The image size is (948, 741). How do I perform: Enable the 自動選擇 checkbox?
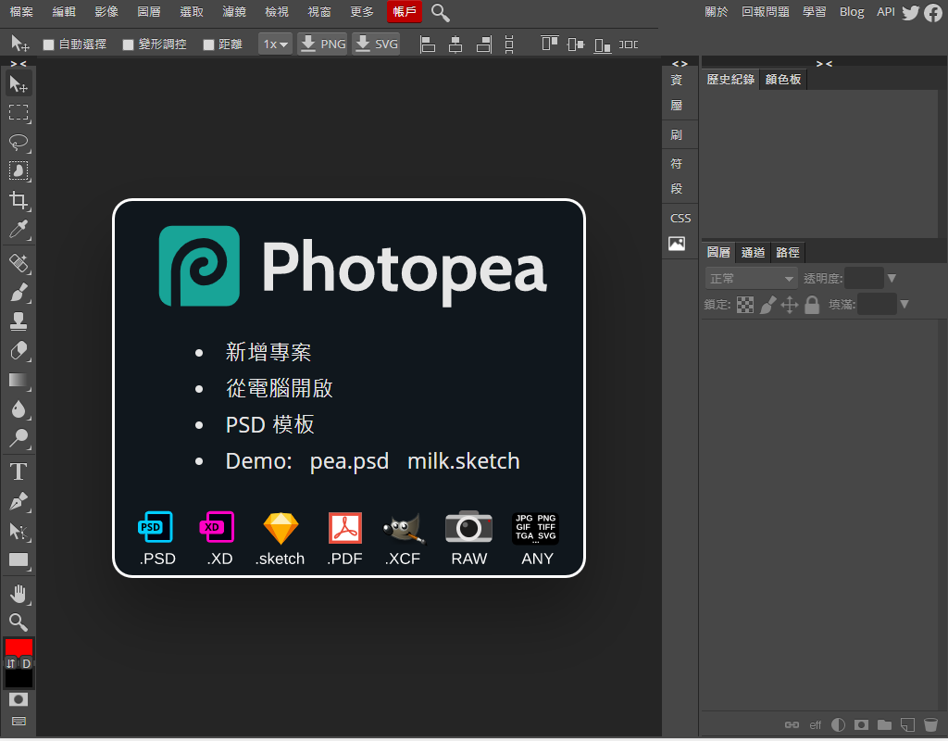click(49, 44)
